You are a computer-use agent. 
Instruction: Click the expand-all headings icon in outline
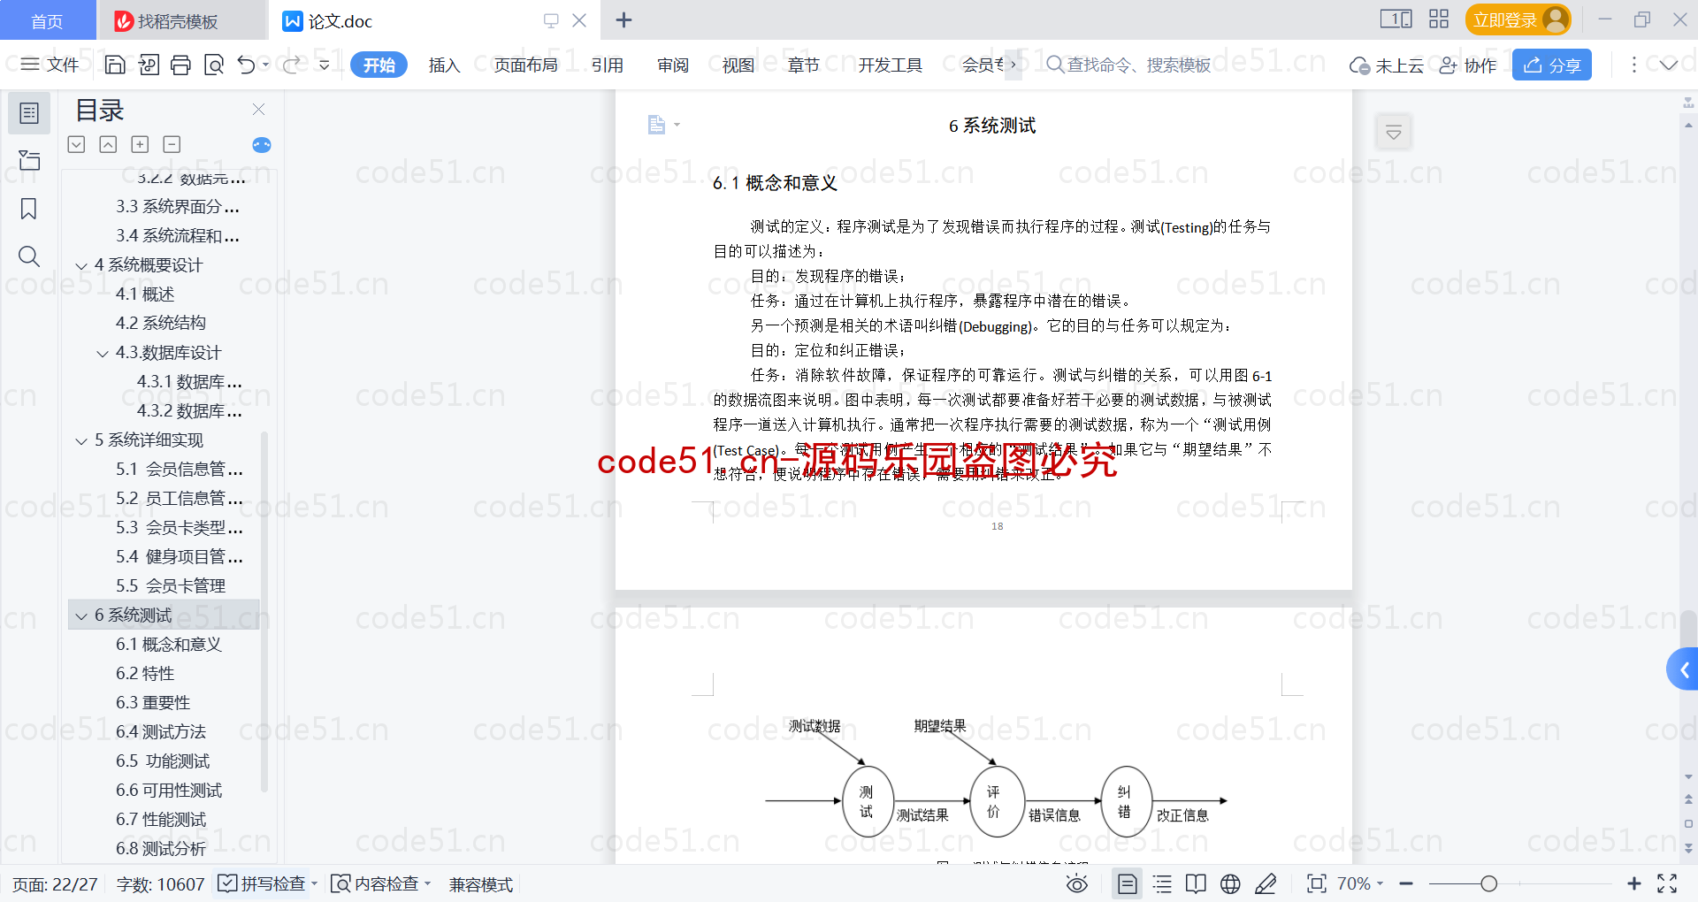77,144
